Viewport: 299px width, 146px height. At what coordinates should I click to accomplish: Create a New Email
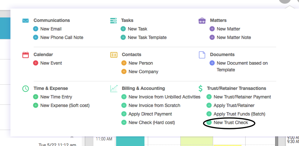point(51,29)
